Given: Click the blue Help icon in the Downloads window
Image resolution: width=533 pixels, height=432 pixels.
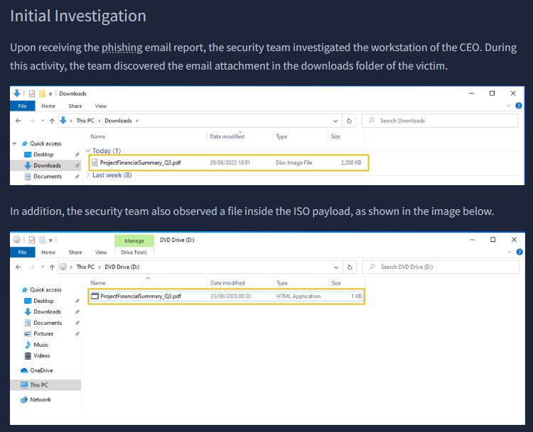Looking at the screenshot, I should (x=519, y=106).
